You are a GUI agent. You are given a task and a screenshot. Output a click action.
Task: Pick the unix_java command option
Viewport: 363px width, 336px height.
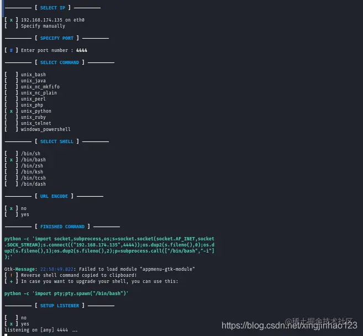[25, 81]
